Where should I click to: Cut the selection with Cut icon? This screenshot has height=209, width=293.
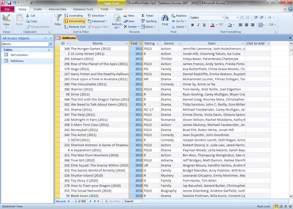pyautogui.click(x=30, y=16)
